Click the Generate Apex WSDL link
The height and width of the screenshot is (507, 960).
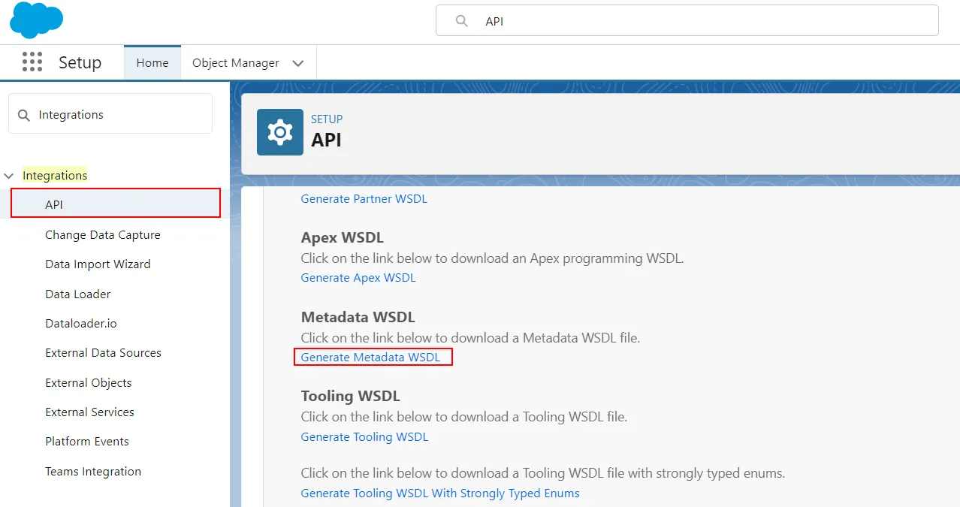[358, 277]
